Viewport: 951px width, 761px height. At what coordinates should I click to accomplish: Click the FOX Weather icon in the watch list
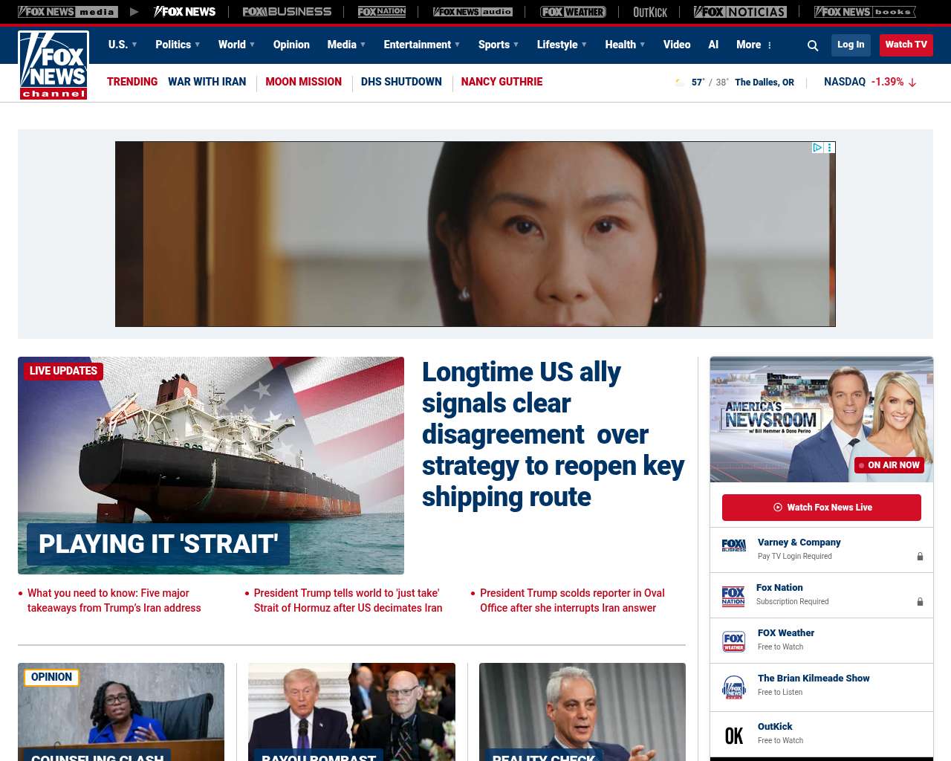(734, 641)
